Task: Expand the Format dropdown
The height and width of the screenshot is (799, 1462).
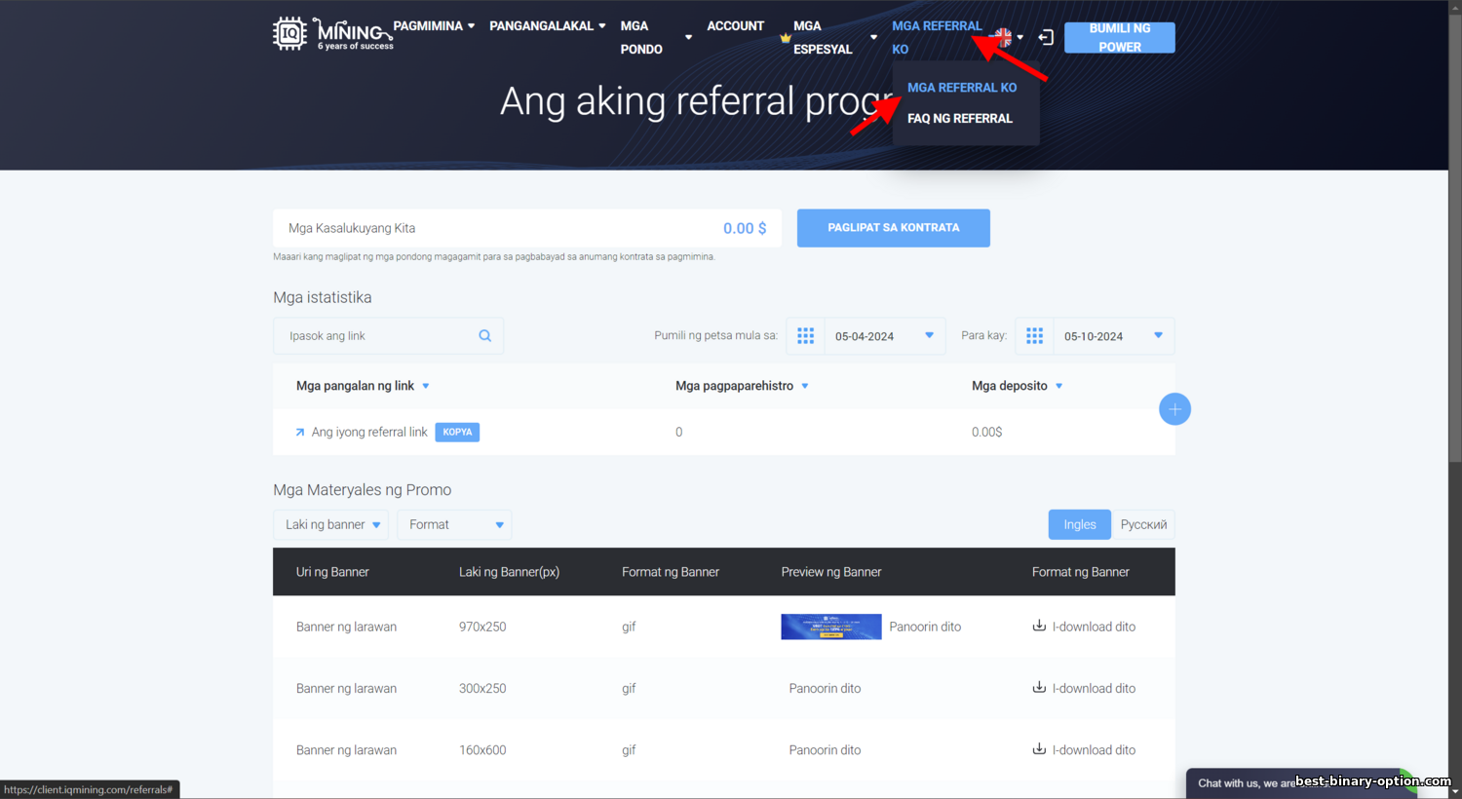Action: click(455, 524)
